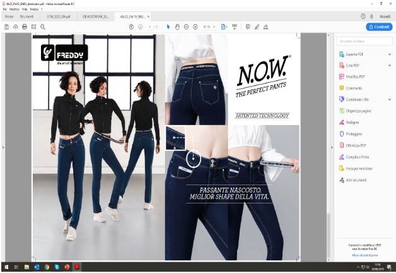
Task: Open the Modifica menu
Action: point(14,9)
